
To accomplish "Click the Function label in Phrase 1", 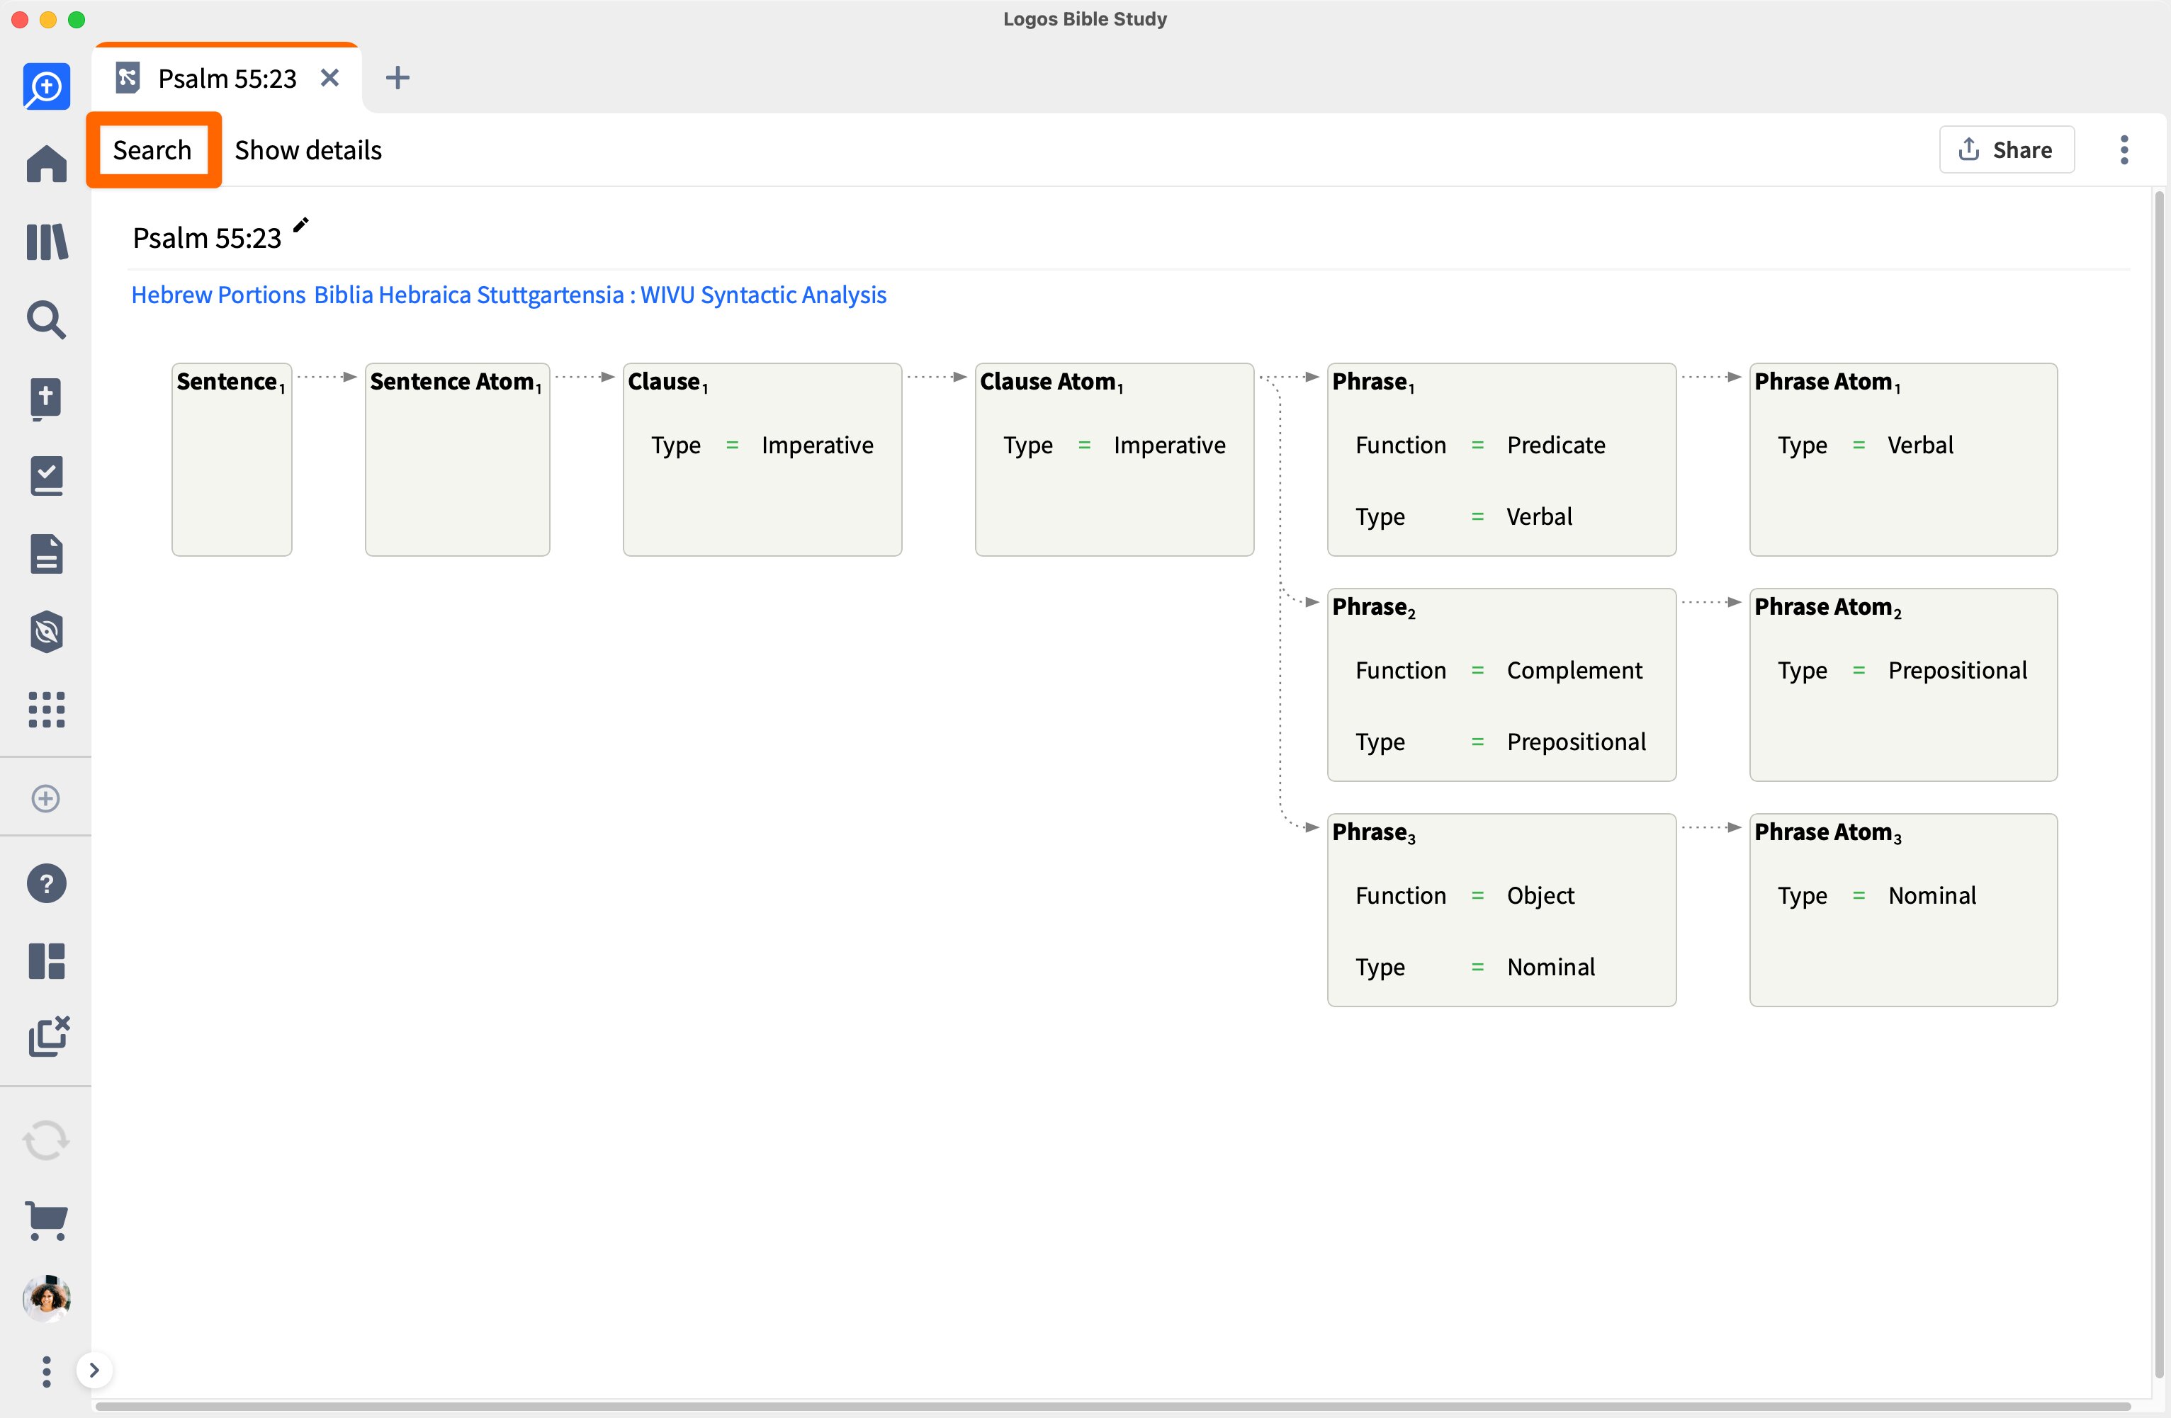I will tap(1401, 445).
